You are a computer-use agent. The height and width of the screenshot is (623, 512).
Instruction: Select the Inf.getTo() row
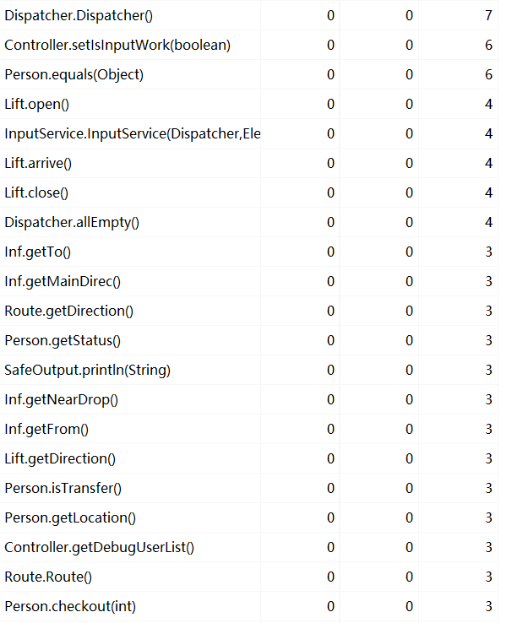249,252
